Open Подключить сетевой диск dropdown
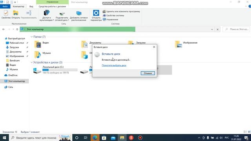 (x=62, y=16)
